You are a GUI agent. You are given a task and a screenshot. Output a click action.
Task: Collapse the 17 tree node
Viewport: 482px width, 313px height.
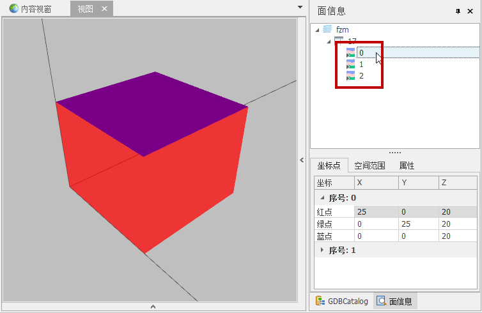click(x=329, y=42)
